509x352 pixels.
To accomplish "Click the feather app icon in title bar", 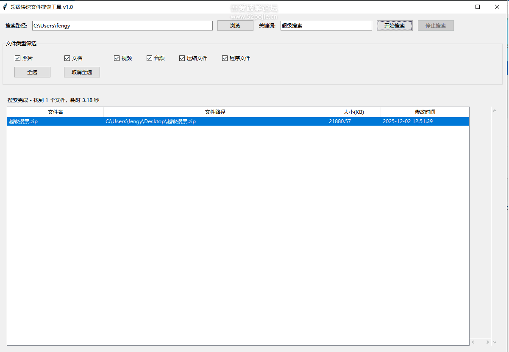I will tap(5, 7).
